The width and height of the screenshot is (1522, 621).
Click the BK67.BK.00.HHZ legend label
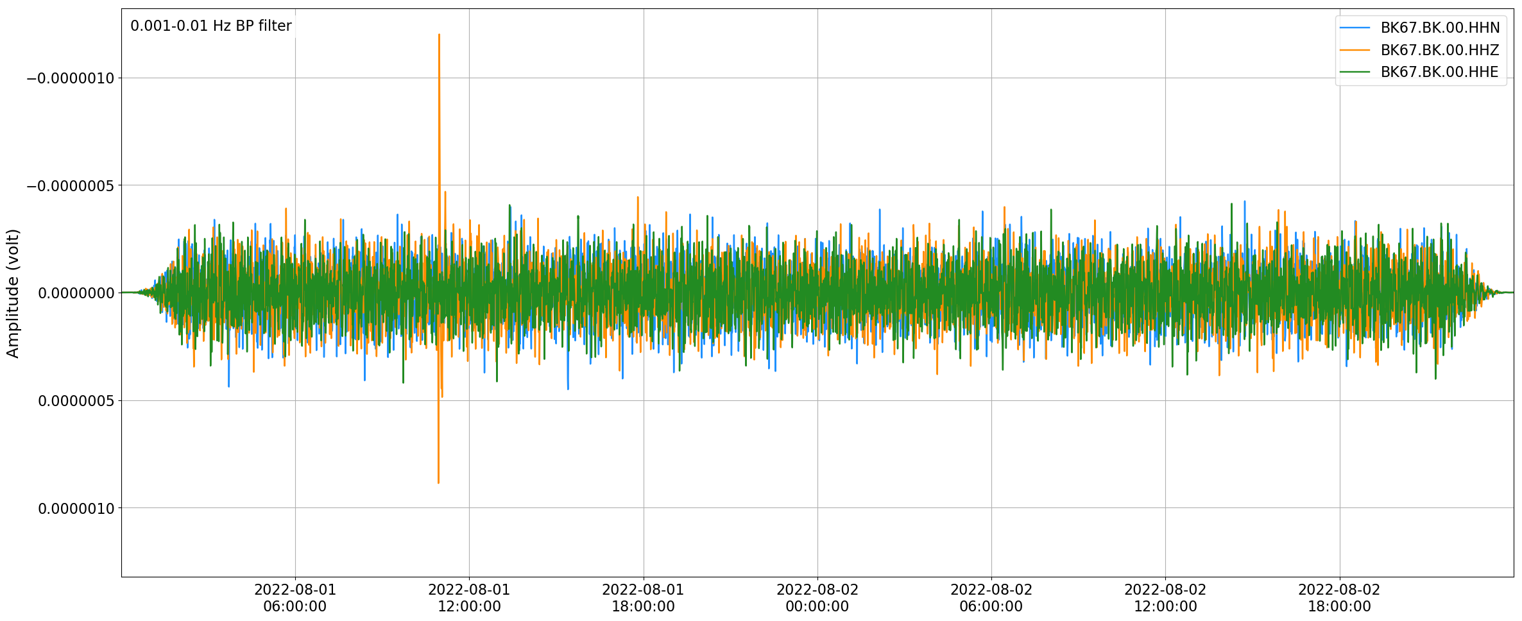[x=1440, y=50]
